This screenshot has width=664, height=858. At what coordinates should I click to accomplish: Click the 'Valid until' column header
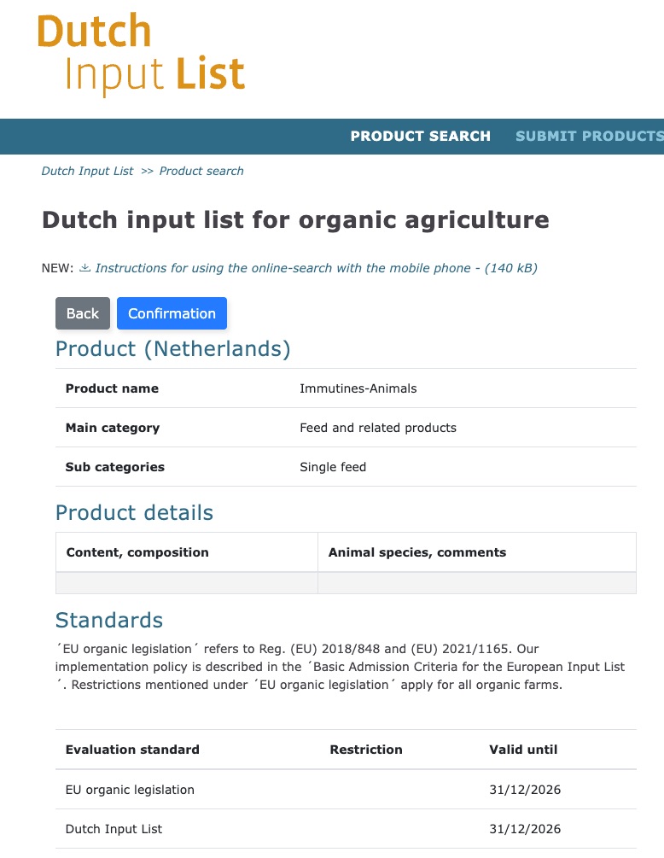(522, 750)
